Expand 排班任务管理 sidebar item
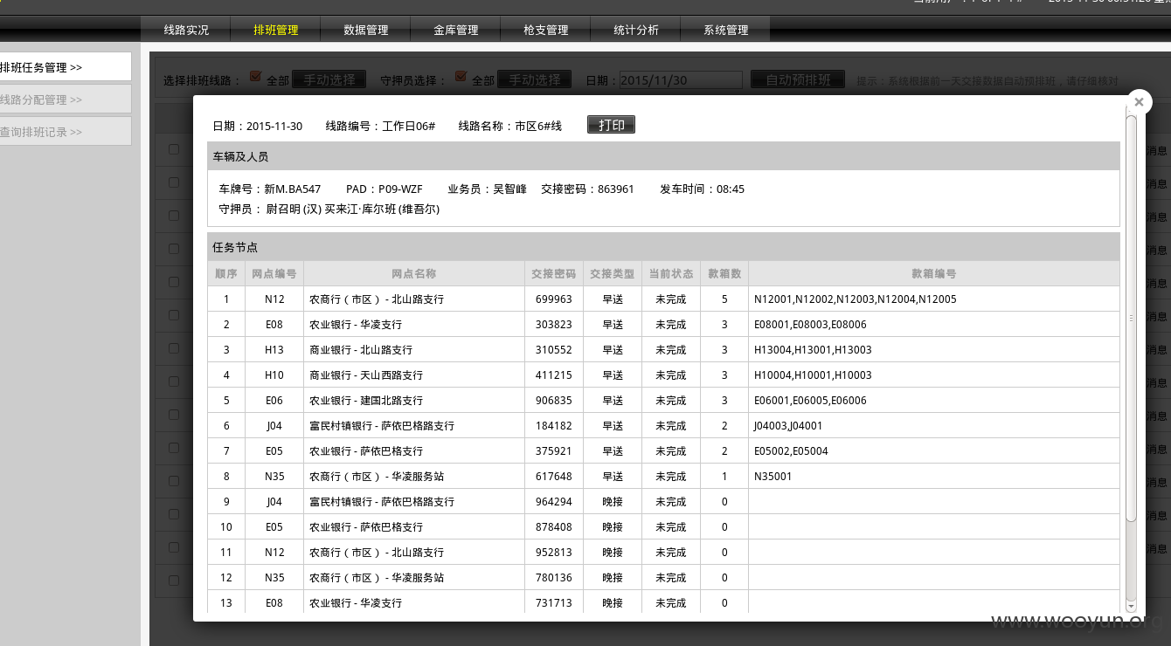This screenshot has width=1171, height=646. click(65, 67)
